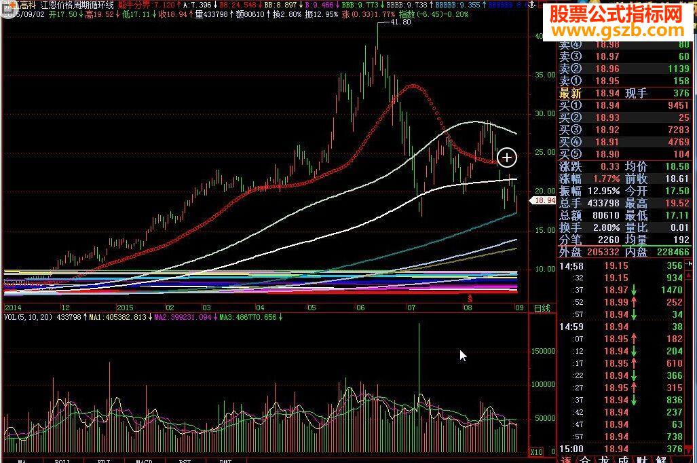This screenshot has height=463, width=697.
Task: Click the 最高 19.52 value
Action: coord(677,203)
